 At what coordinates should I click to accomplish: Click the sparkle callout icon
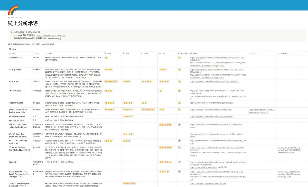point(11,32)
